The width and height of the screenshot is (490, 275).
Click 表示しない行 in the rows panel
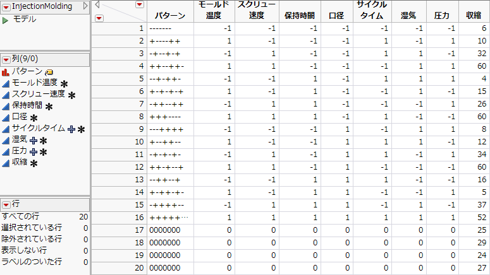tap(24, 250)
